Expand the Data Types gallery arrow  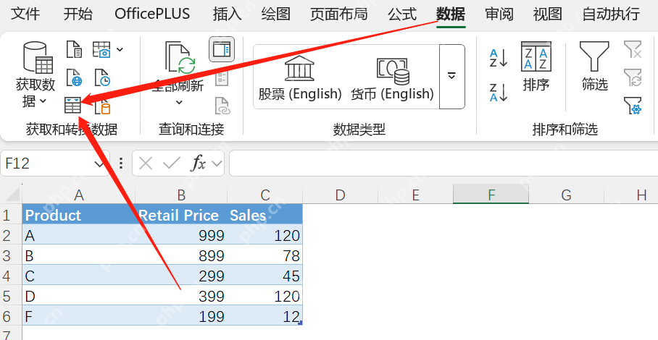(x=452, y=77)
